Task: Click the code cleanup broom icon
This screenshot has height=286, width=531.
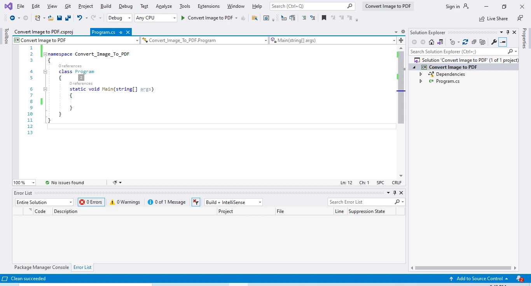Action: tap(115, 183)
